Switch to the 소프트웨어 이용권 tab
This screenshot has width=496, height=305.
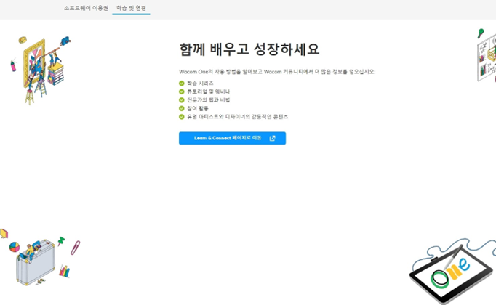tap(86, 8)
